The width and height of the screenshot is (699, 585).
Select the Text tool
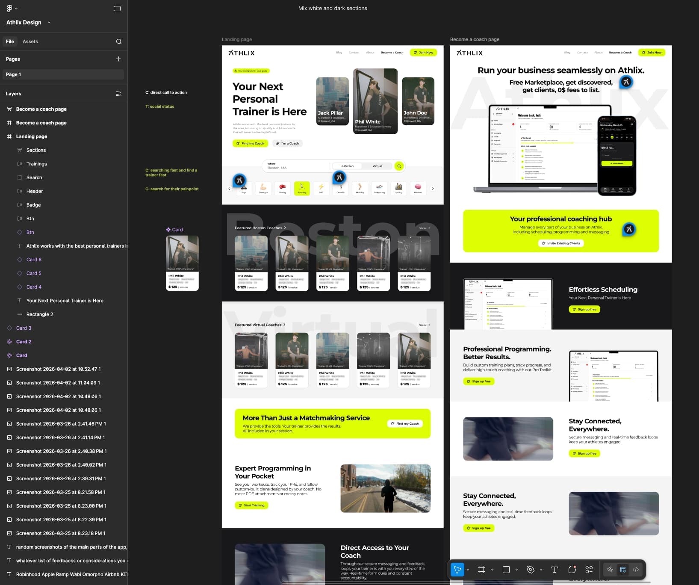click(554, 570)
